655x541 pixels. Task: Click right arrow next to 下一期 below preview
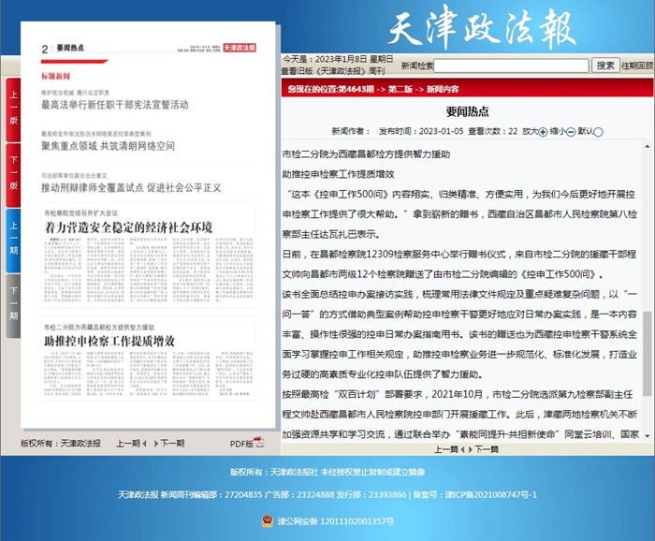pyautogui.click(x=156, y=444)
